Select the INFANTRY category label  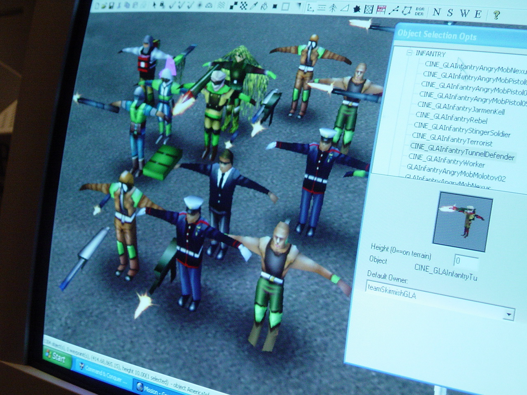click(431, 53)
